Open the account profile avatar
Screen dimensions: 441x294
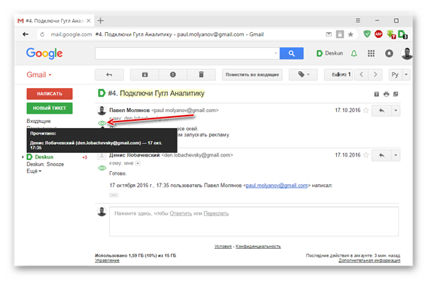point(406,53)
